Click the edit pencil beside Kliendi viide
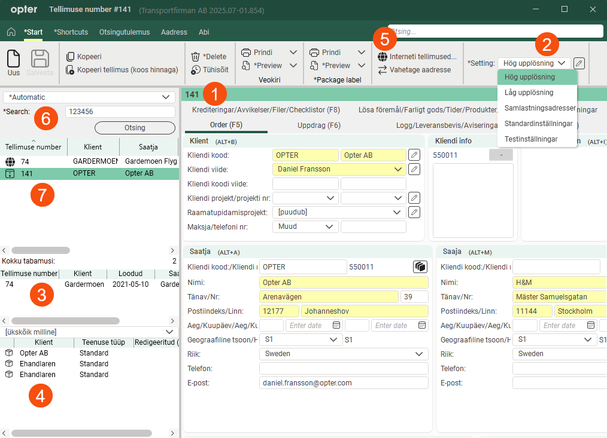This screenshot has width=607, height=438. tap(414, 169)
